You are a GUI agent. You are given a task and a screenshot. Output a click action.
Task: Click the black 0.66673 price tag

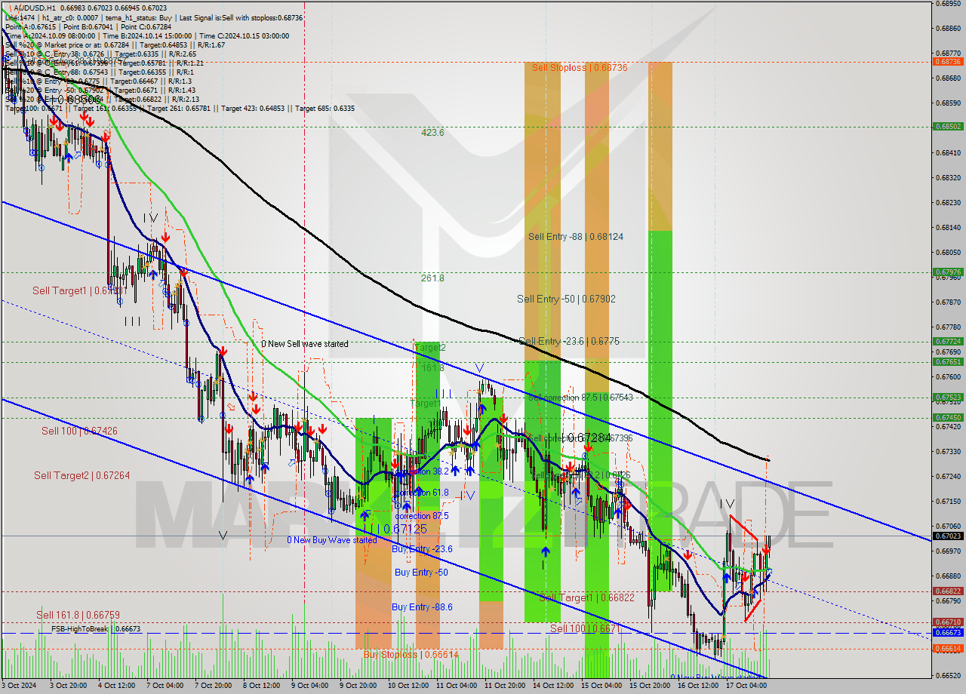point(947,633)
